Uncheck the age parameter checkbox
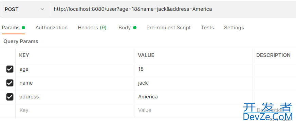Screen dimensions: 296x124 [10, 69]
